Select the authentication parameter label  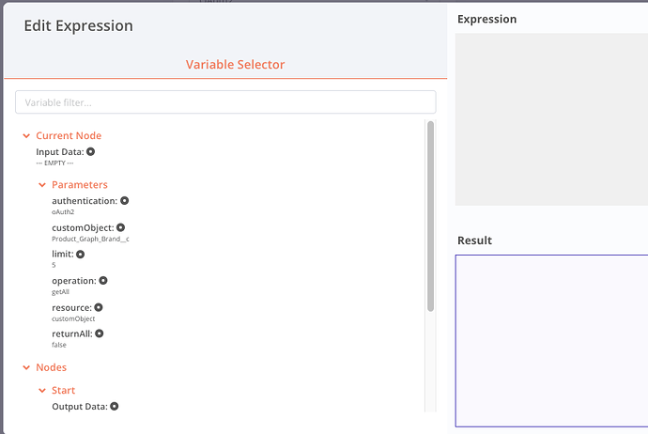tap(85, 200)
